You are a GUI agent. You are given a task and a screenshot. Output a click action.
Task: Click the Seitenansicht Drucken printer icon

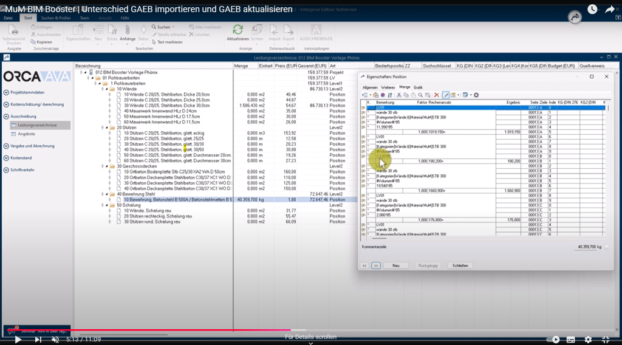13,30
